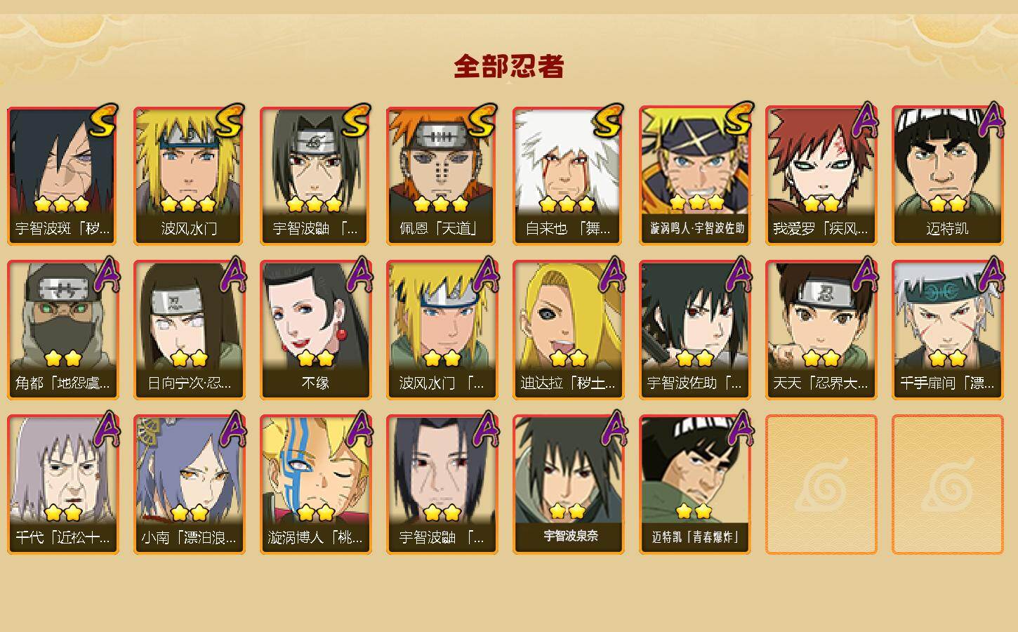This screenshot has width=1018, height=632.
Task: Choose the 天天「忍界大战」 ninja card
Action: [821, 330]
